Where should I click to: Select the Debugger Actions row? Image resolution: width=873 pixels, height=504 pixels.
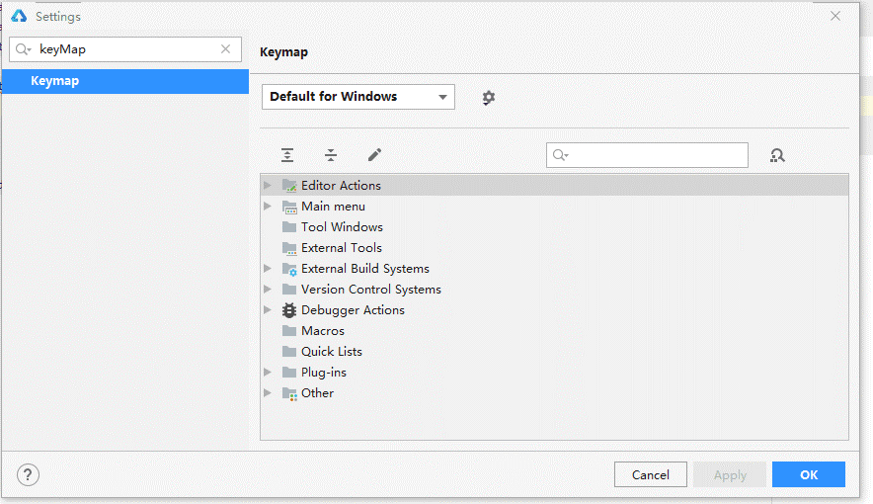click(x=555, y=309)
